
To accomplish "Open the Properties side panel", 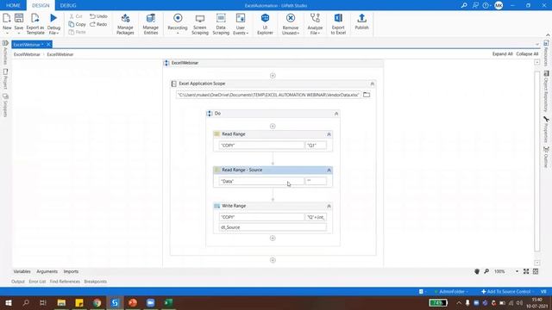I will tap(546, 128).
